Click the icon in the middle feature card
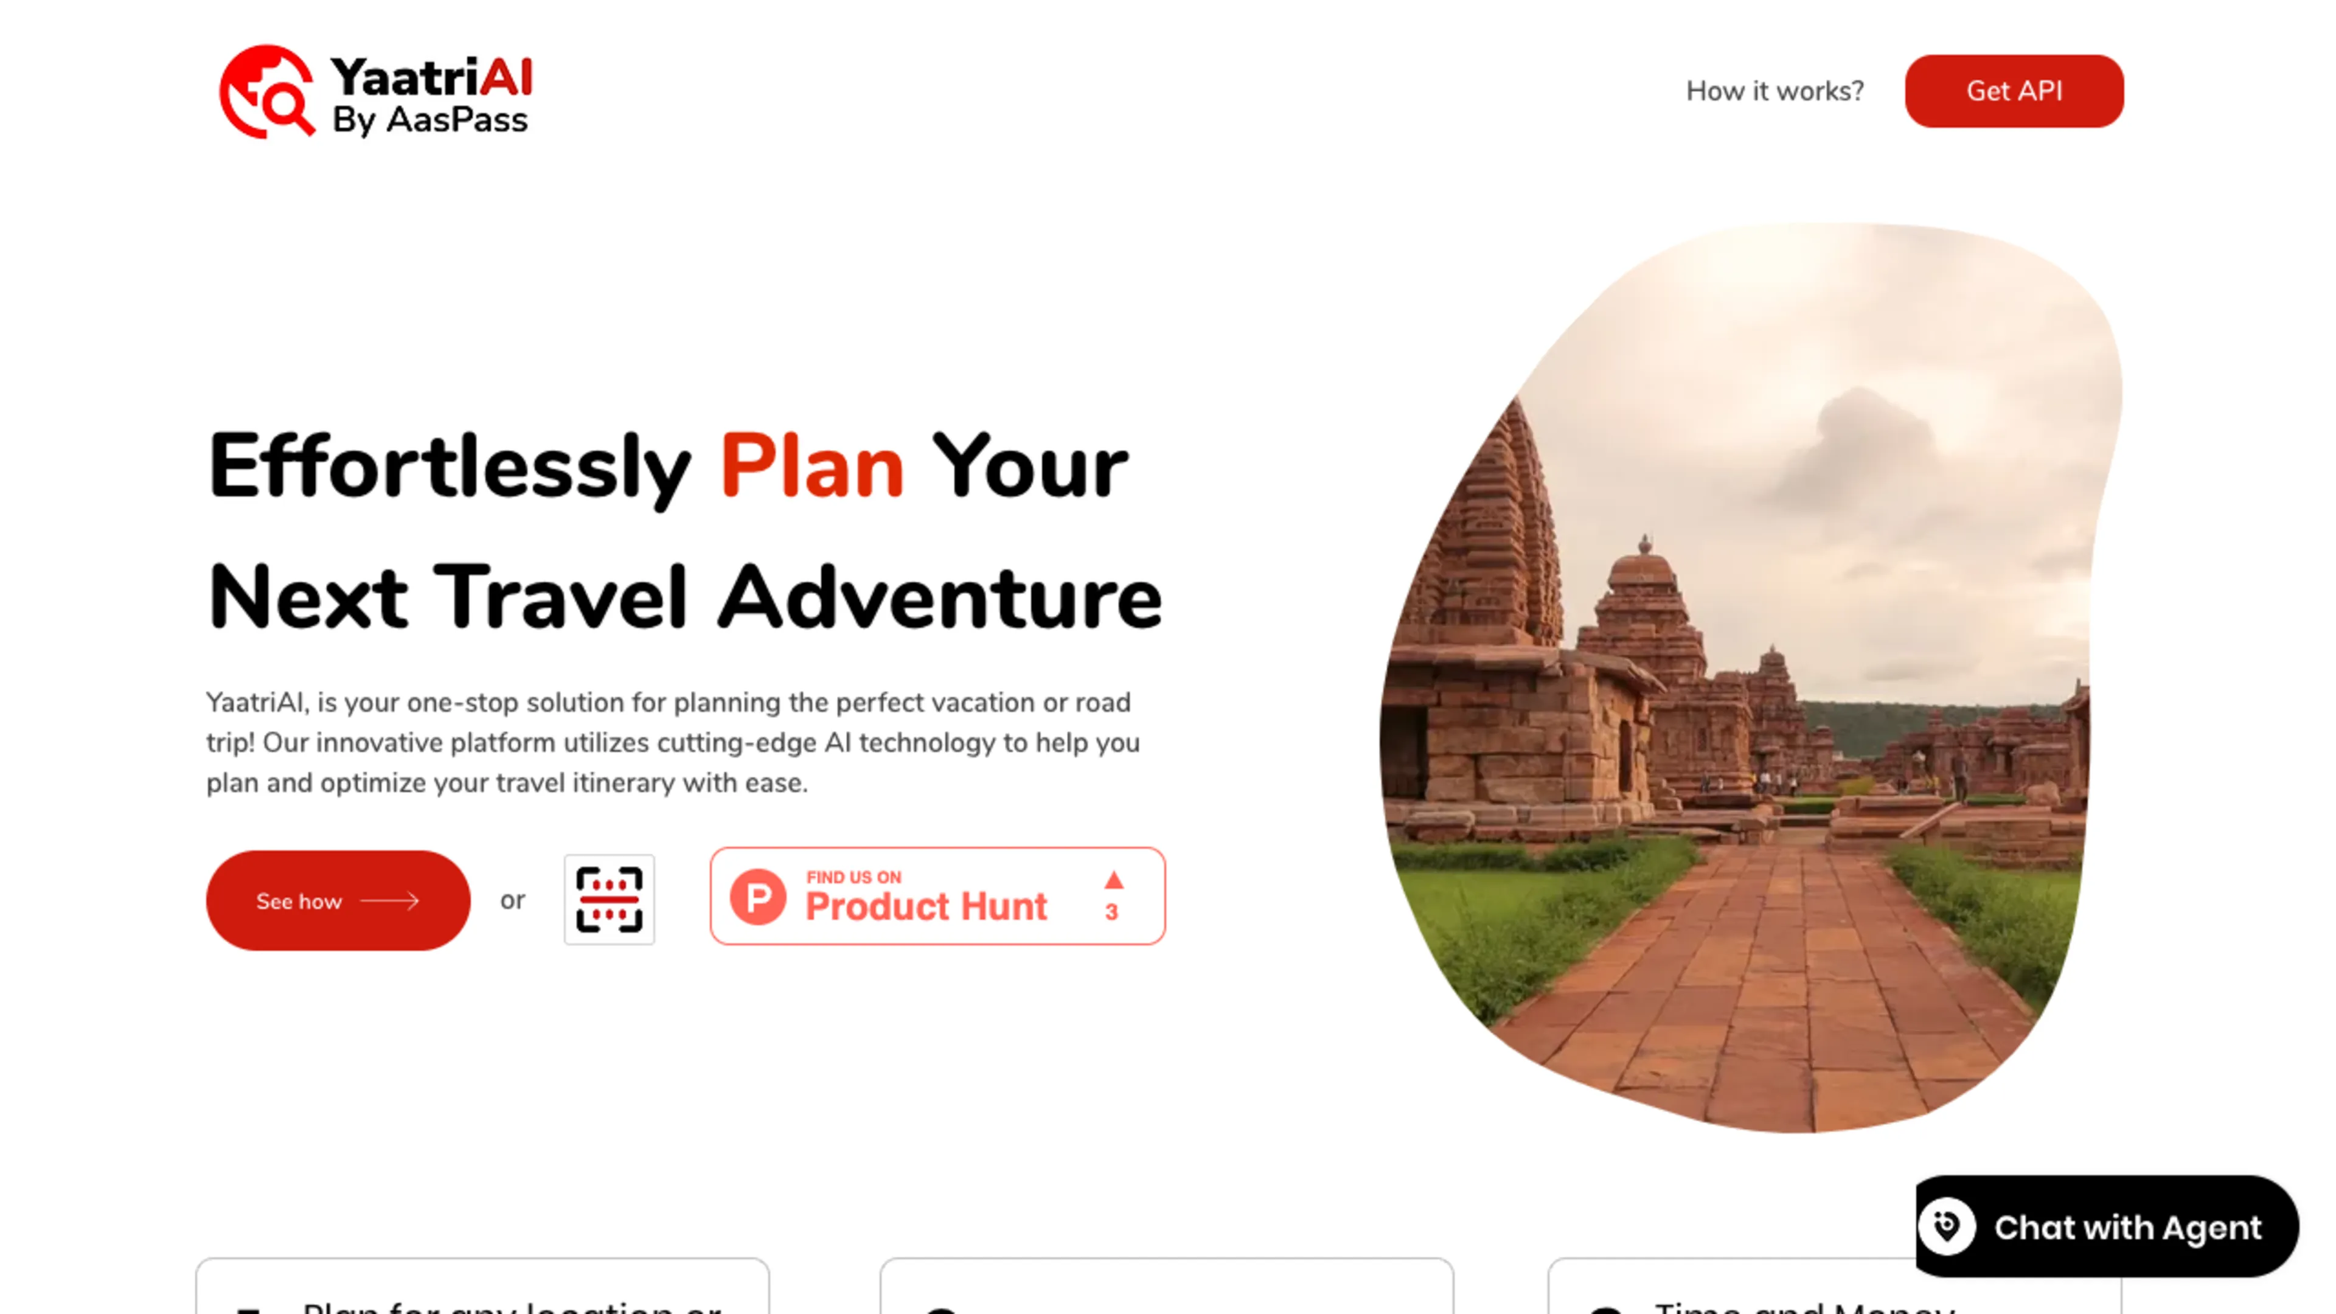2336x1314 pixels. coord(941,1309)
